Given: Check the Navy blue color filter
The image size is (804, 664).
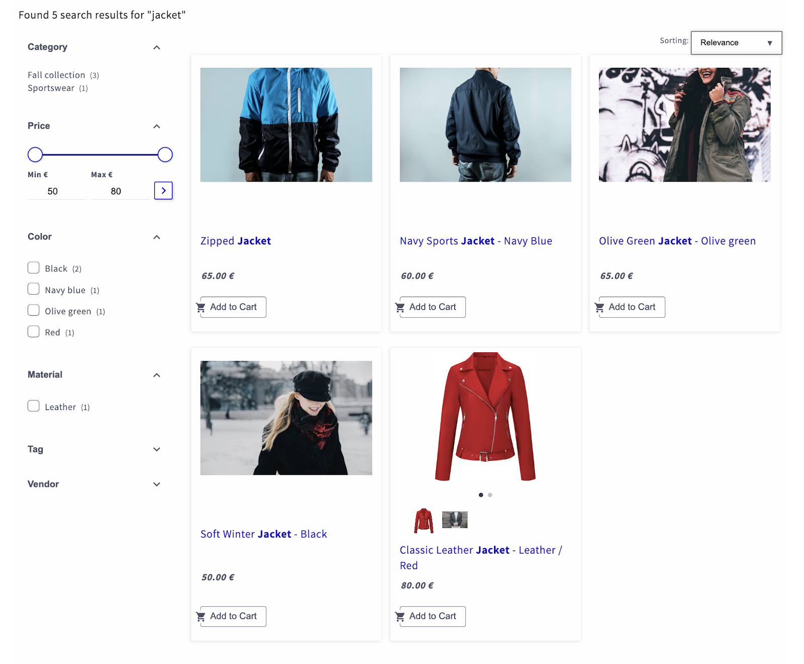Looking at the screenshot, I should [34, 289].
